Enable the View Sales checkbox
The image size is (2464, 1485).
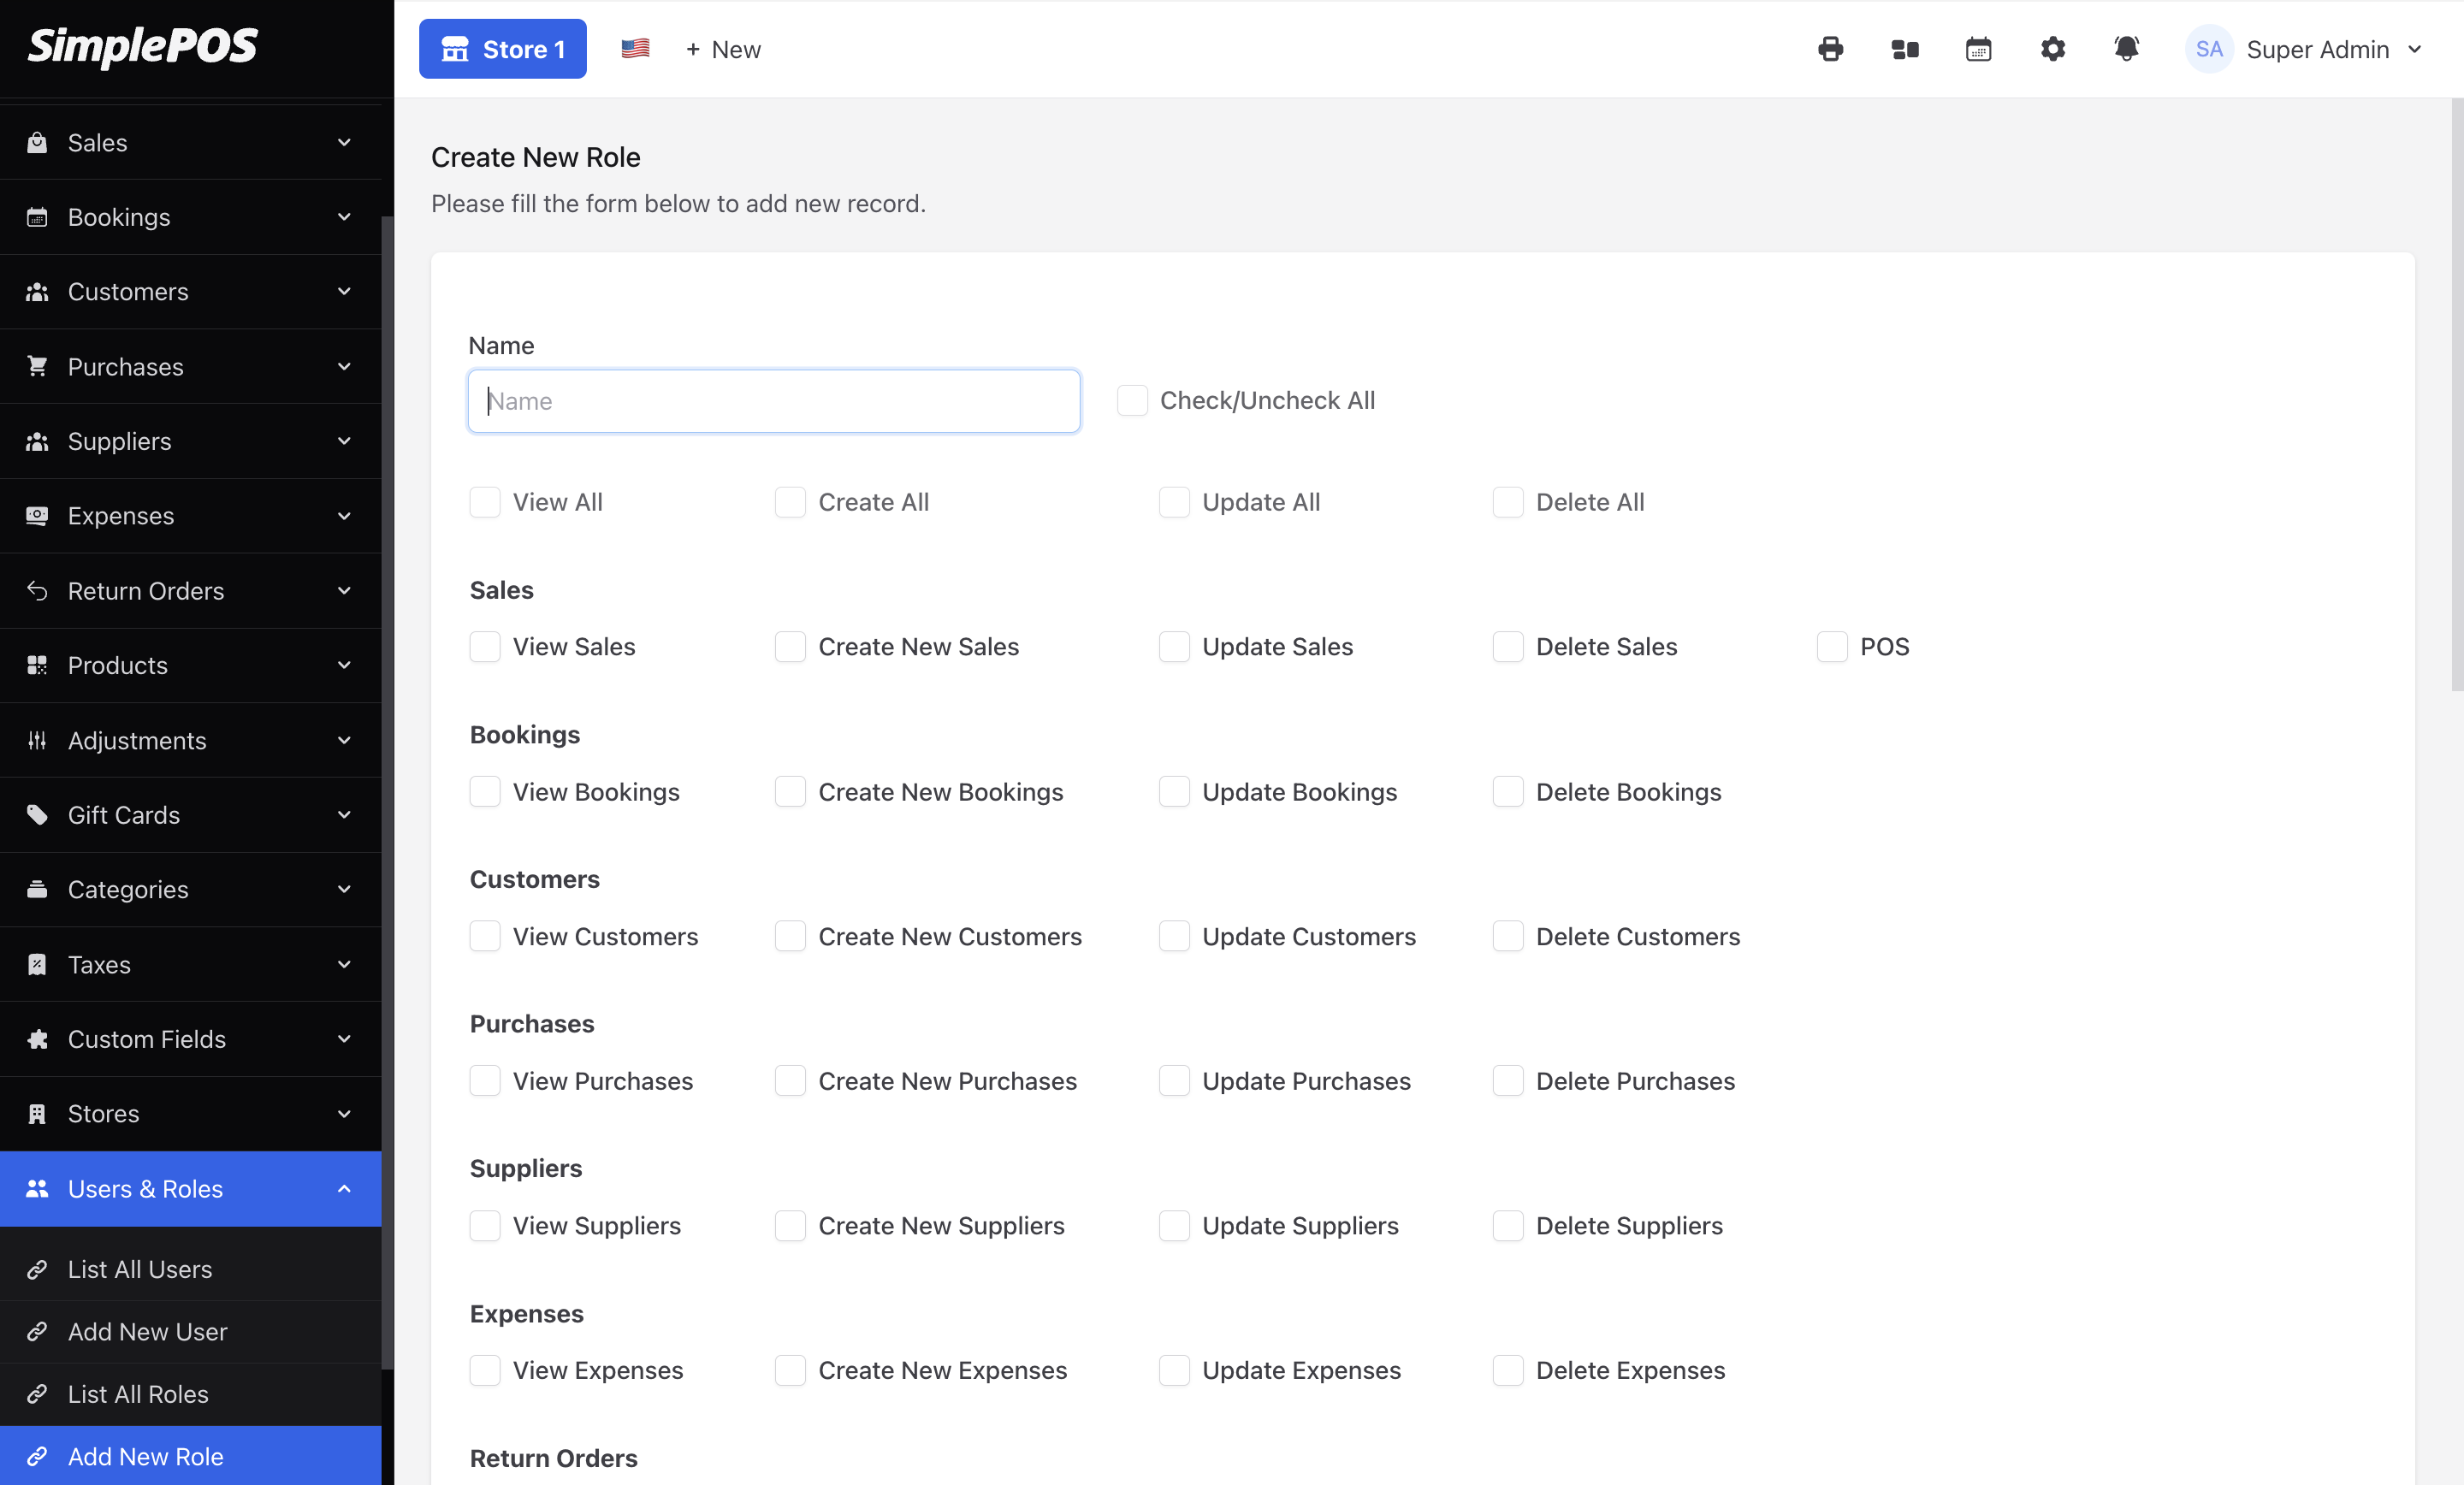click(x=485, y=647)
